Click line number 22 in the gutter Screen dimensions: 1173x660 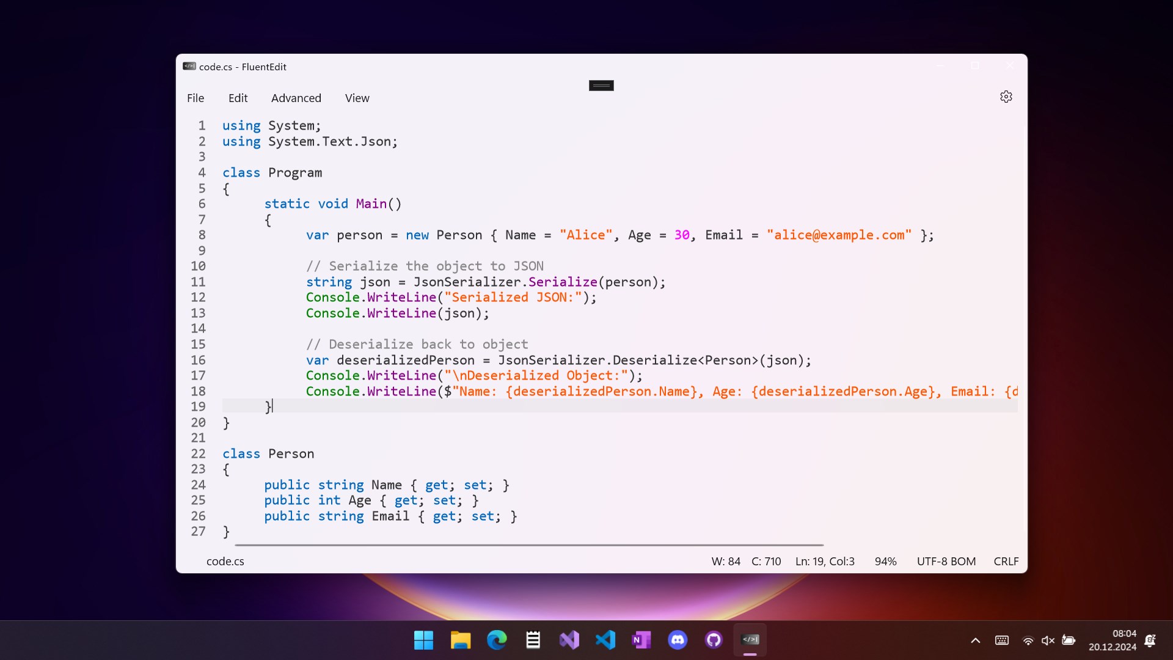point(198,453)
